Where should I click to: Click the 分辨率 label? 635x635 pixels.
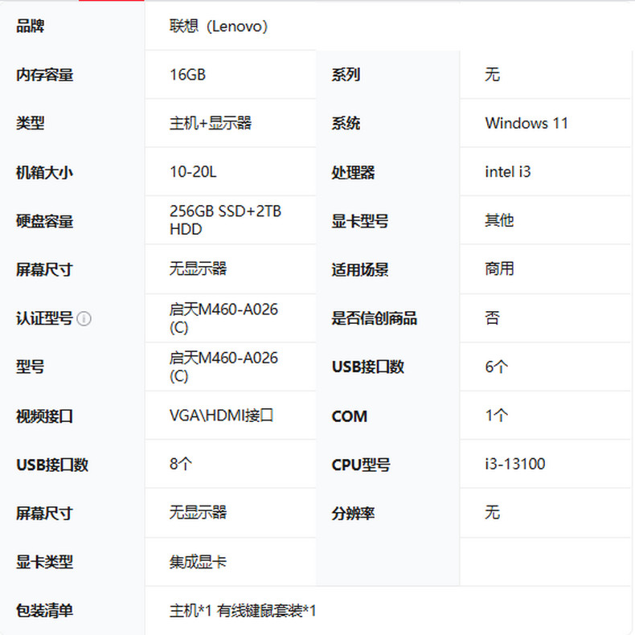click(353, 514)
